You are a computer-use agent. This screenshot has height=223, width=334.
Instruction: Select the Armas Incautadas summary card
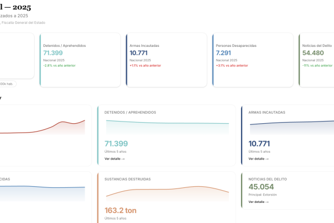[x=166, y=60]
